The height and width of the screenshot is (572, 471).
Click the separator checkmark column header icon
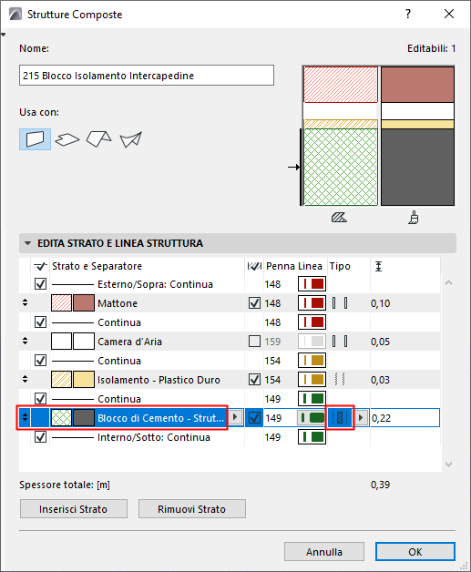click(40, 266)
